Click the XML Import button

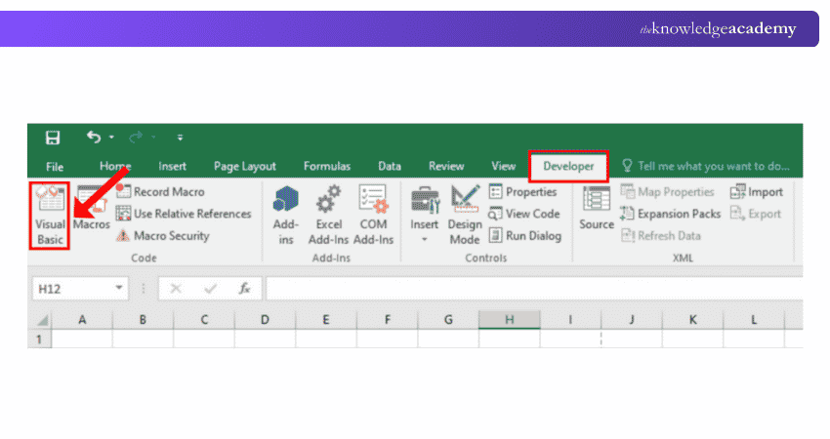(x=757, y=191)
